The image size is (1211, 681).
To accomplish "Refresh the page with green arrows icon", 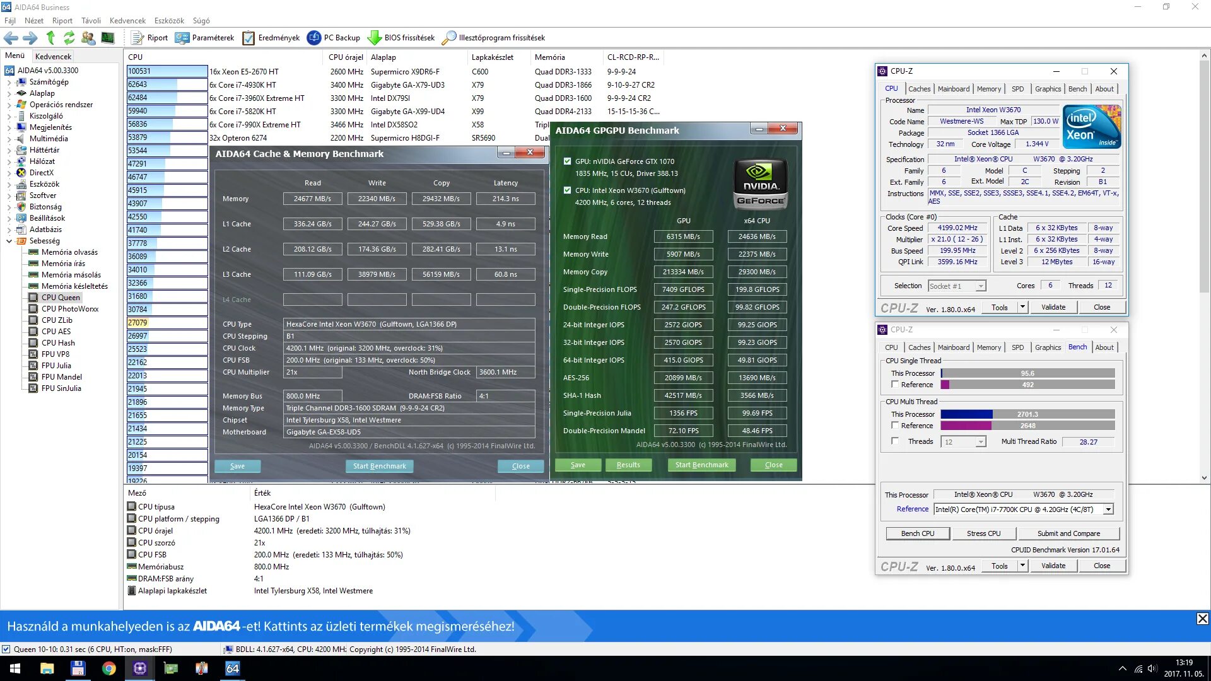I will click(x=69, y=38).
